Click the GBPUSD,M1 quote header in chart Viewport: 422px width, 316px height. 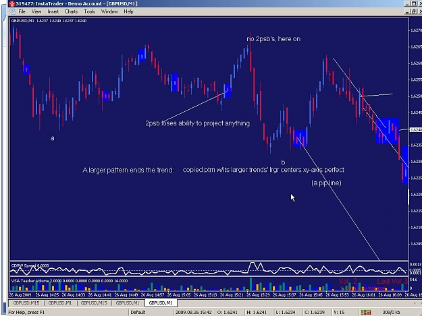point(49,21)
